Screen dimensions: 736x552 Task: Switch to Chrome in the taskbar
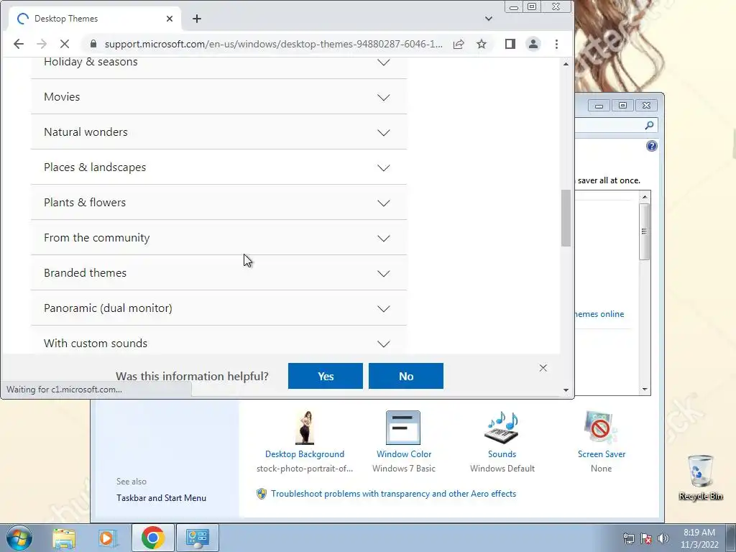click(152, 538)
